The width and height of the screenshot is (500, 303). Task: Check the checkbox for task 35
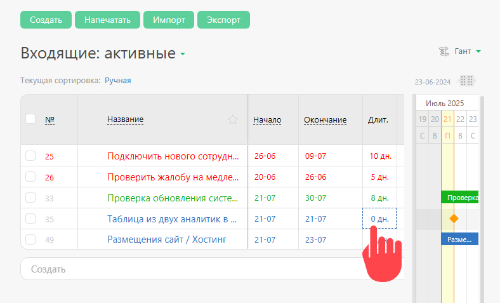click(x=30, y=219)
